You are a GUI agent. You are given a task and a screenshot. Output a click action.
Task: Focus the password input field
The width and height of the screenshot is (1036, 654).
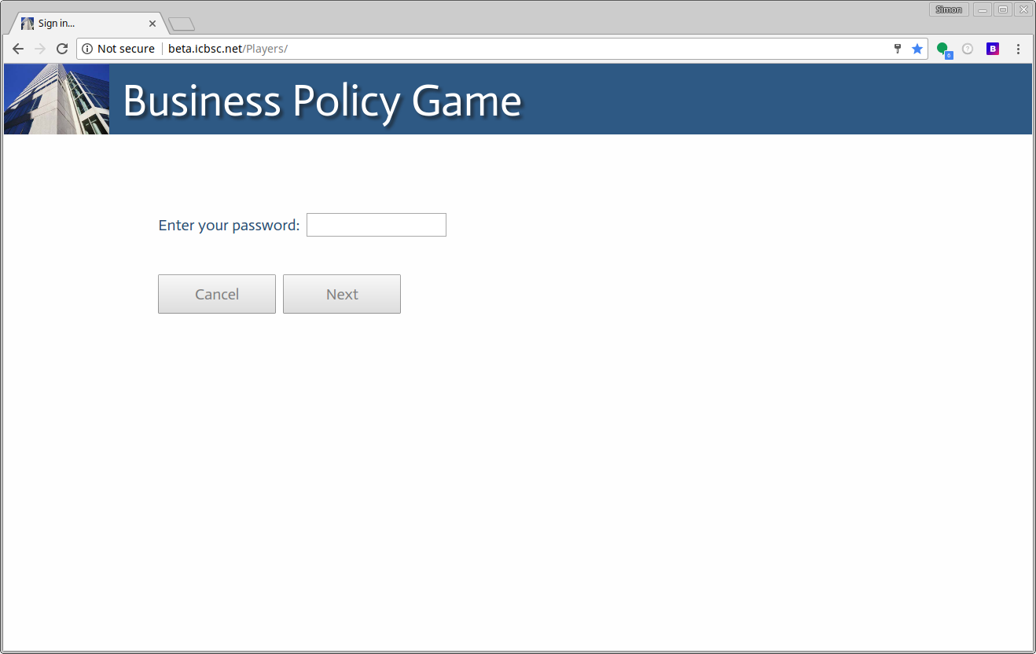coord(376,225)
